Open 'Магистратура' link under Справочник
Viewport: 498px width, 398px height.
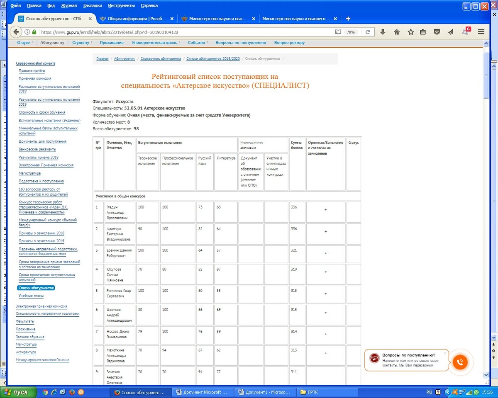click(29, 173)
